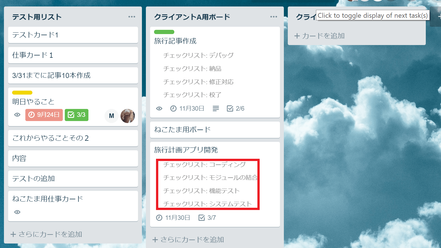Click the 9月24日 due date badge
Image resolution: width=441 pixels, height=248 pixels.
coord(44,115)
